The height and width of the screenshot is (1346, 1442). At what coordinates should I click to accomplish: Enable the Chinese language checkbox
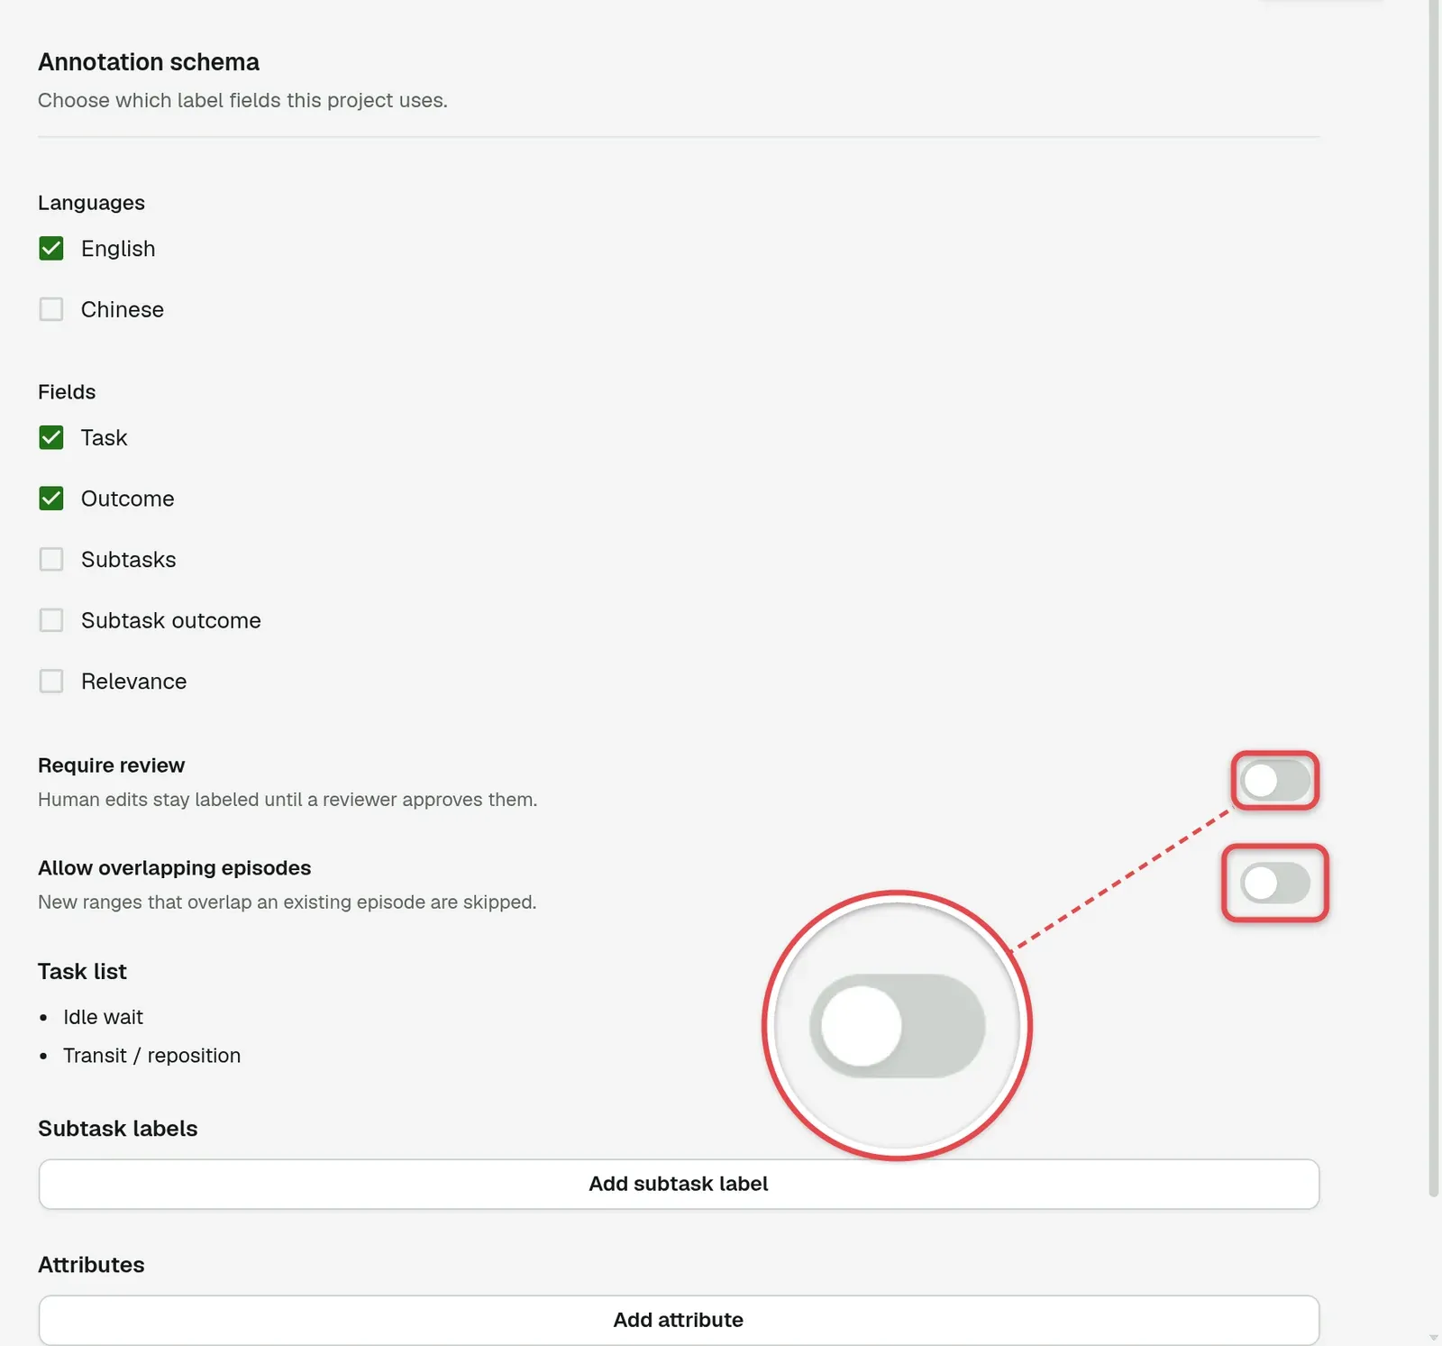coord(51,309)
